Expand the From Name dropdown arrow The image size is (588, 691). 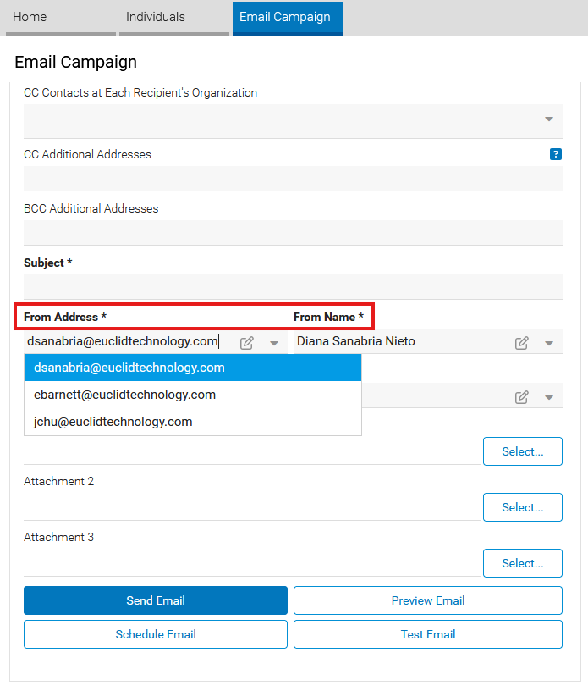click(549, 343)
